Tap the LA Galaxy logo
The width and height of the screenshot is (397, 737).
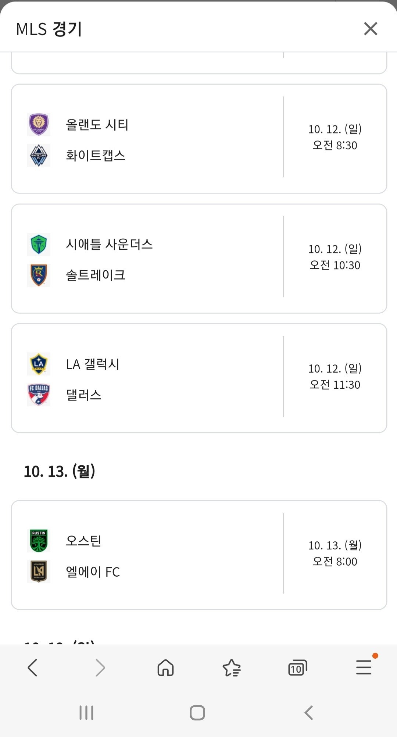(39, 364)
